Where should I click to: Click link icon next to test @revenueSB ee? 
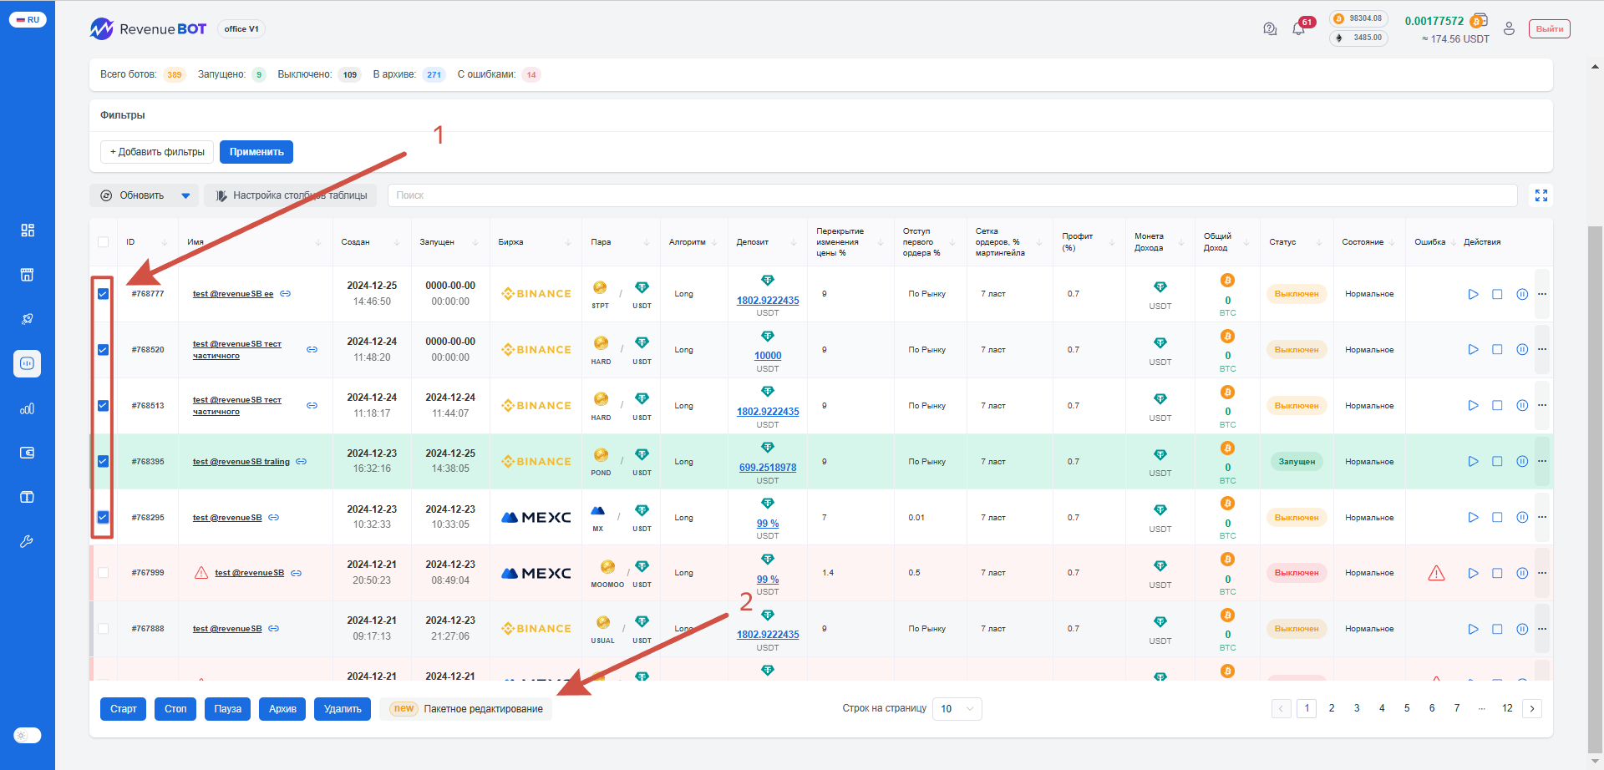coord(286,294)
